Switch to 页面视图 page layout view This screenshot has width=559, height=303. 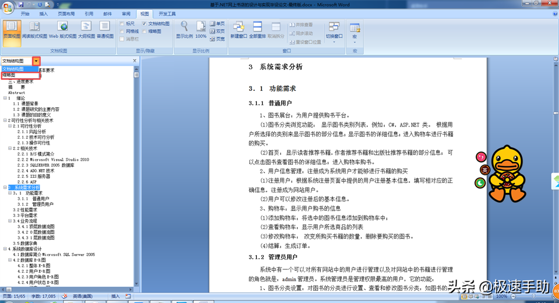[12, 29]
